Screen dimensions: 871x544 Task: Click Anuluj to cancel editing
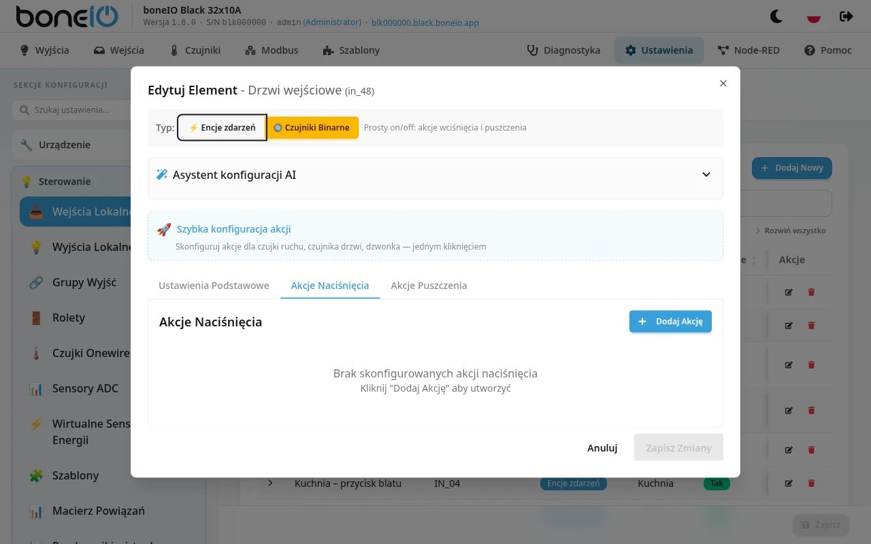click(x=602, y=447)
